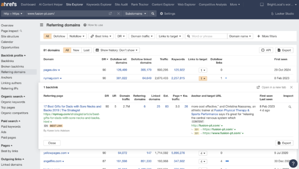Viewport: 299px width, 169px height.
Task: Open the 17 Best Gifts for Dads article link
Action: point(72,108)
